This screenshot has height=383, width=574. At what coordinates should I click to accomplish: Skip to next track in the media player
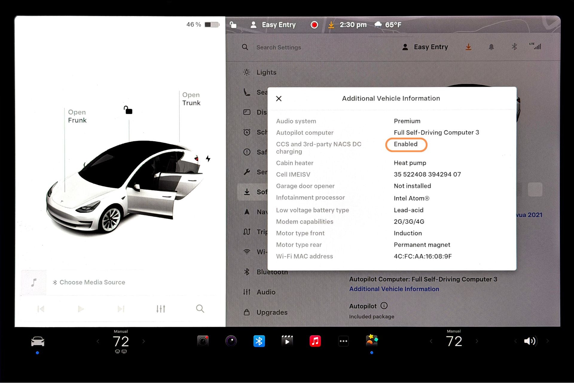(120, 308)
